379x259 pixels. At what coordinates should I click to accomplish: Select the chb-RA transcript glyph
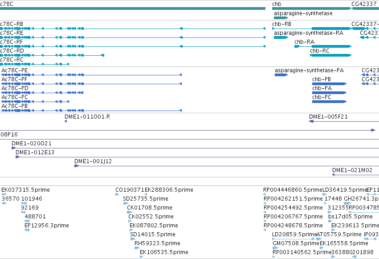[x=323, y=46]
